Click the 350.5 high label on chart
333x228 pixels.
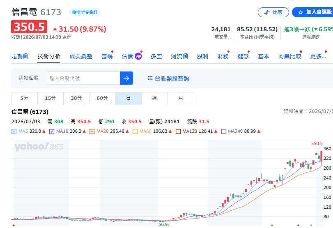[317, 143]
